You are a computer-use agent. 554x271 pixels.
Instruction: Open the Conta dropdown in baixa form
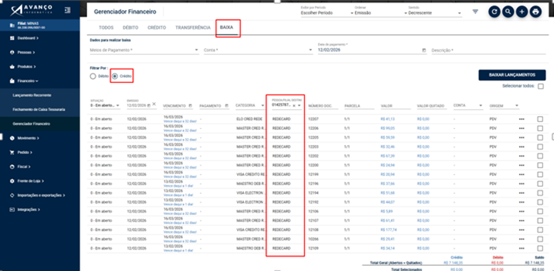[258, 51]
